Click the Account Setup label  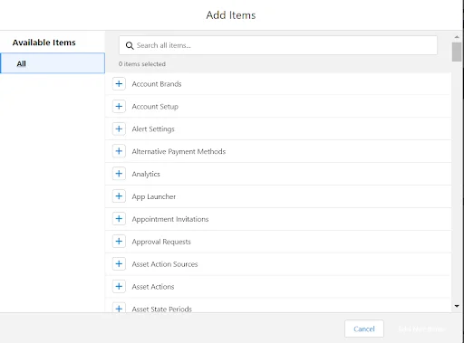point(155,107)
